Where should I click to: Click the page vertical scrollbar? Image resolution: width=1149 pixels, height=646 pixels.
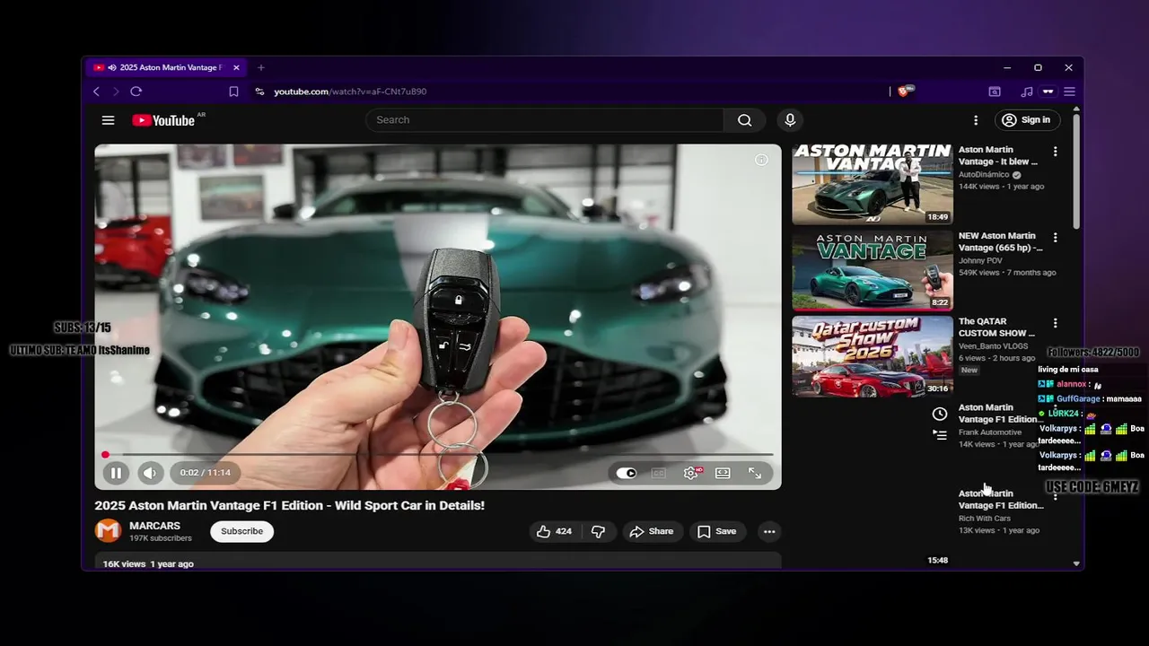1076,170
